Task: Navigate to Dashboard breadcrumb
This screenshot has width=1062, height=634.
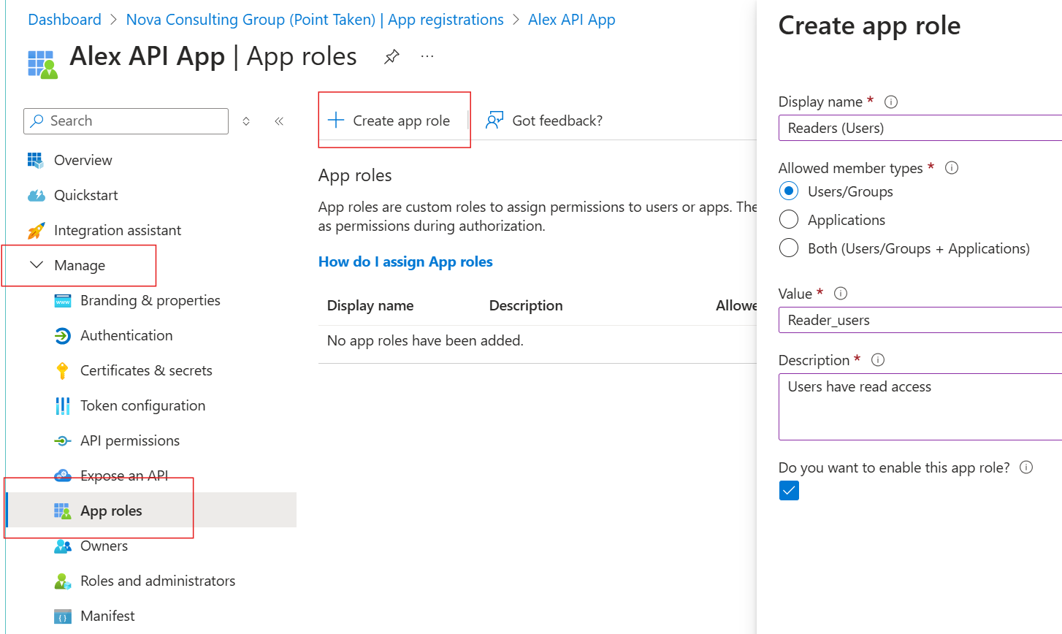Action: click(x=64, y=20)
